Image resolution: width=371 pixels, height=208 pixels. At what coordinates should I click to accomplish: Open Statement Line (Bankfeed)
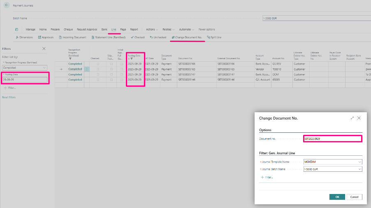coord(109,37)
